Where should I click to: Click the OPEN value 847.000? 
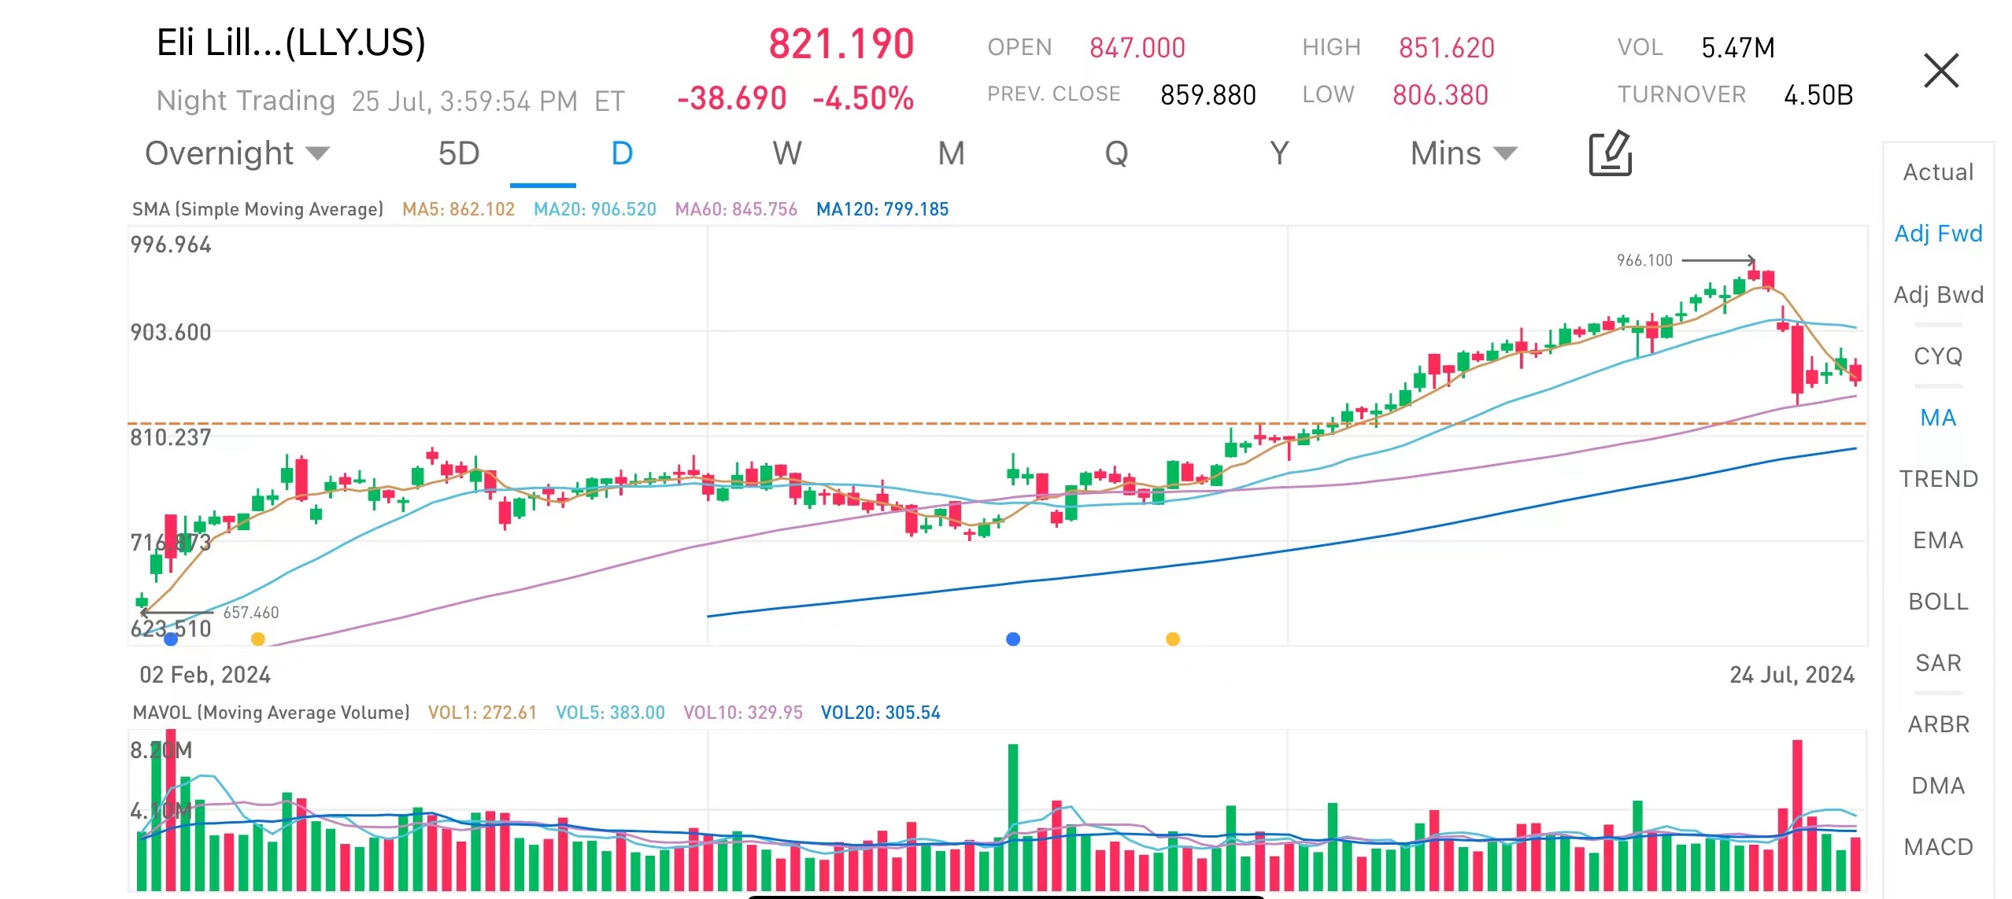(1137, 48)
